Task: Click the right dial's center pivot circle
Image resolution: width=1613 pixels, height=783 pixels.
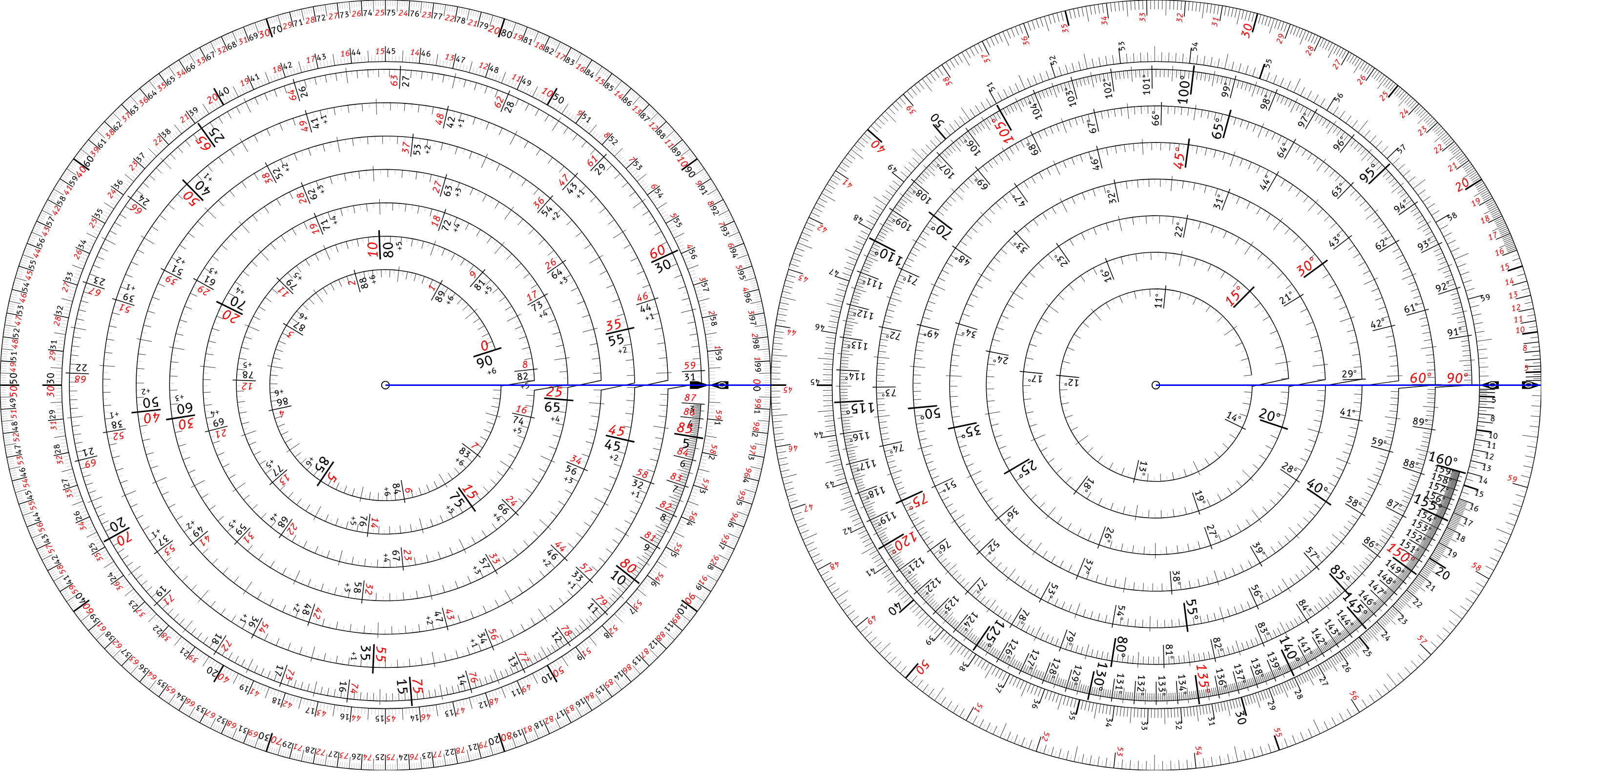Action: tap(1156, 385)
